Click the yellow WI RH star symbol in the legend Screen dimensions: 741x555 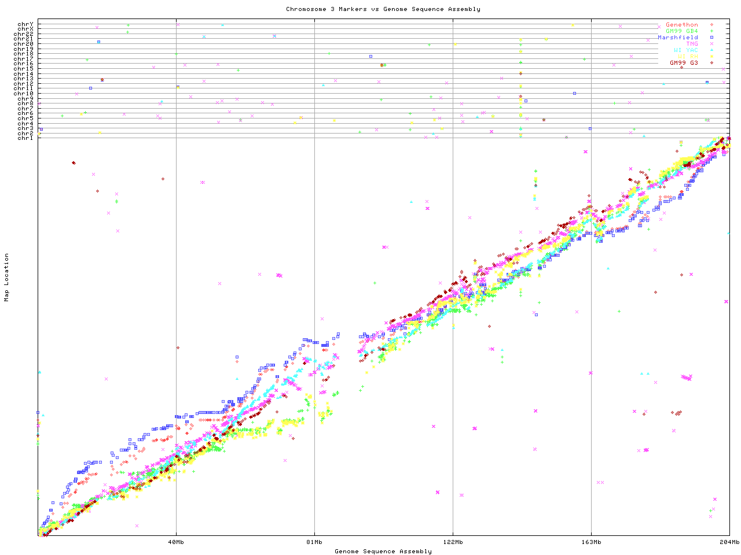pos(711,57)
